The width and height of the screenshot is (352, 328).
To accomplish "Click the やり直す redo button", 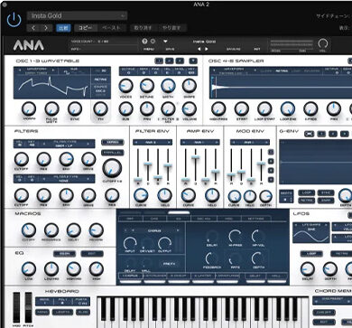I will coord(171,28).
